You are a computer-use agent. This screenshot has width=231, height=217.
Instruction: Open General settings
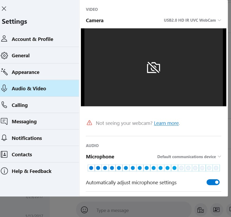tap(39, 55)
